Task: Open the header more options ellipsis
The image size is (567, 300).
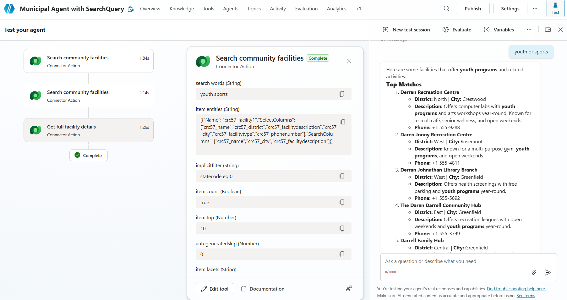Action: pyautogui.click(x=535, y=9)
